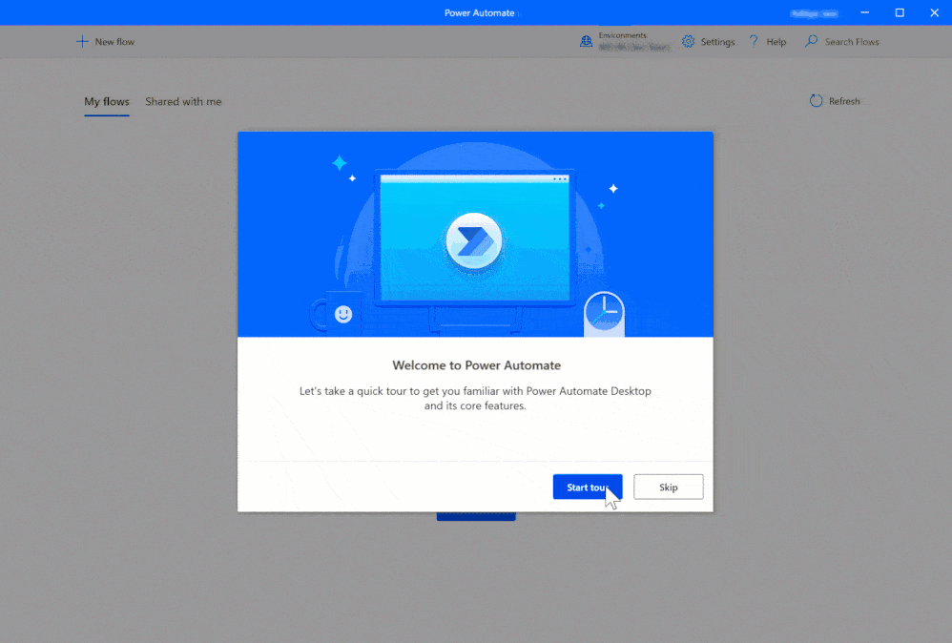Switch to the Shared with me tab
This screenshot has height=643, width=952.
[183, 101]
